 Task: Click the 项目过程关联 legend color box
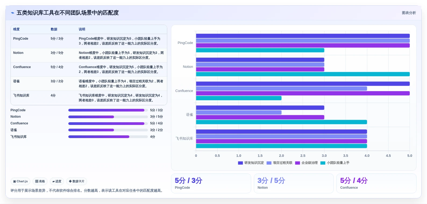coord(269,163)
